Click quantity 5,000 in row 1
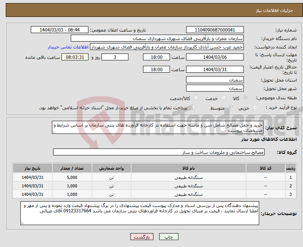303x247 pixels. 72,177
